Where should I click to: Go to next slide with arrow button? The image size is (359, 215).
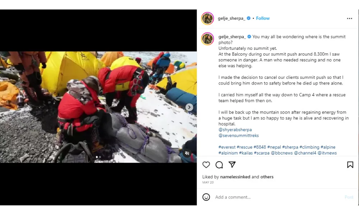click(x=189, y=107)
